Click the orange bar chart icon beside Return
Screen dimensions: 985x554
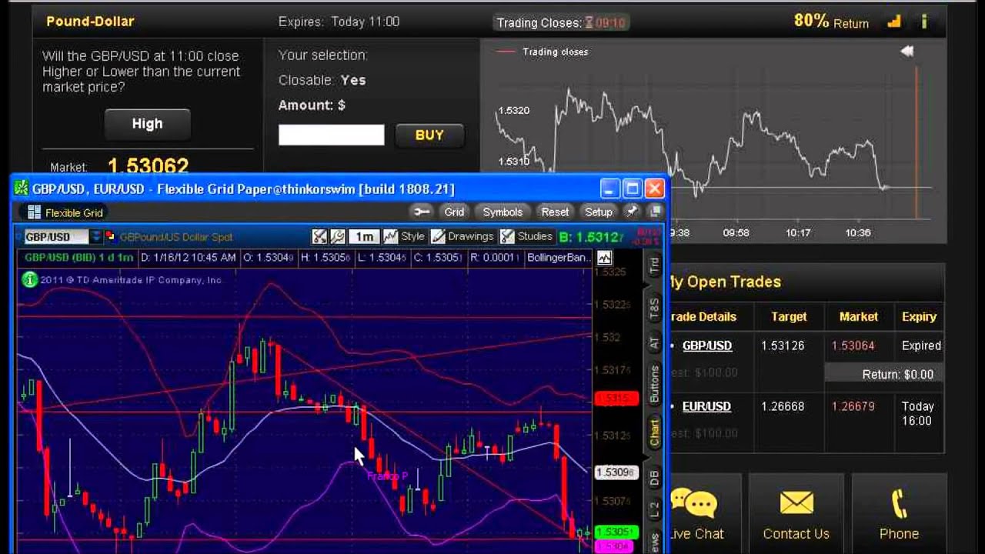click(x=894, y=22)
